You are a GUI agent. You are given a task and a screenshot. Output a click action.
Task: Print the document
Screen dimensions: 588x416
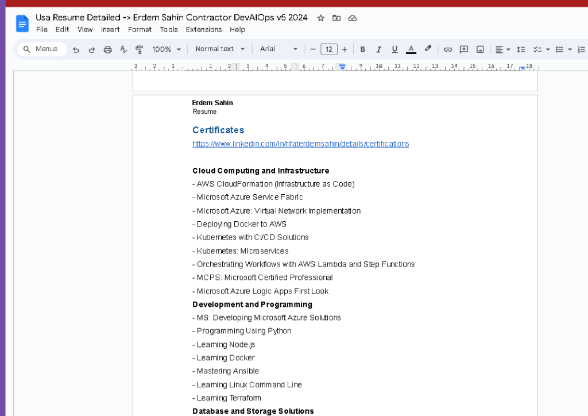107,49
